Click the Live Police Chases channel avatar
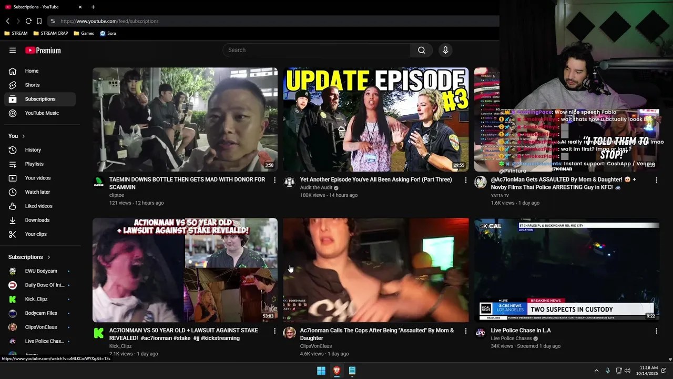Image resolution: width=673 pixels, height=379 pixels. click(481, 333)
